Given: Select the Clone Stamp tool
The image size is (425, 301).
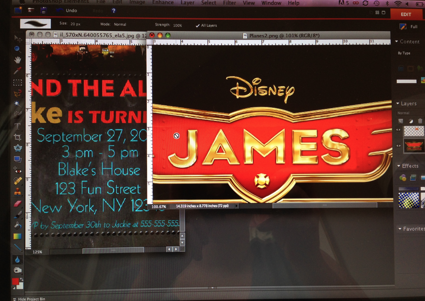Looking at the screenshot, I should 18,192.
